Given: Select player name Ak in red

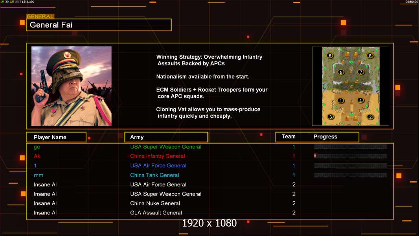Looking at the screenshot, I should (37, 156).
